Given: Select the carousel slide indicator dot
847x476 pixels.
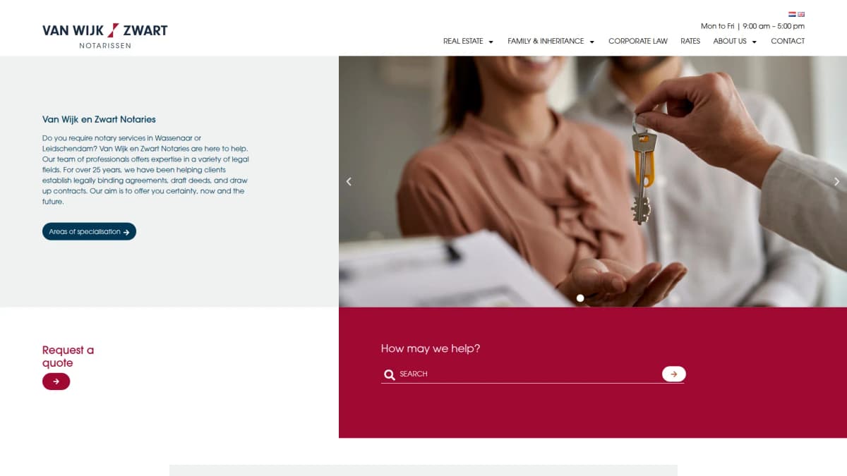Looking at the screenshot, I should pos(580,298).
